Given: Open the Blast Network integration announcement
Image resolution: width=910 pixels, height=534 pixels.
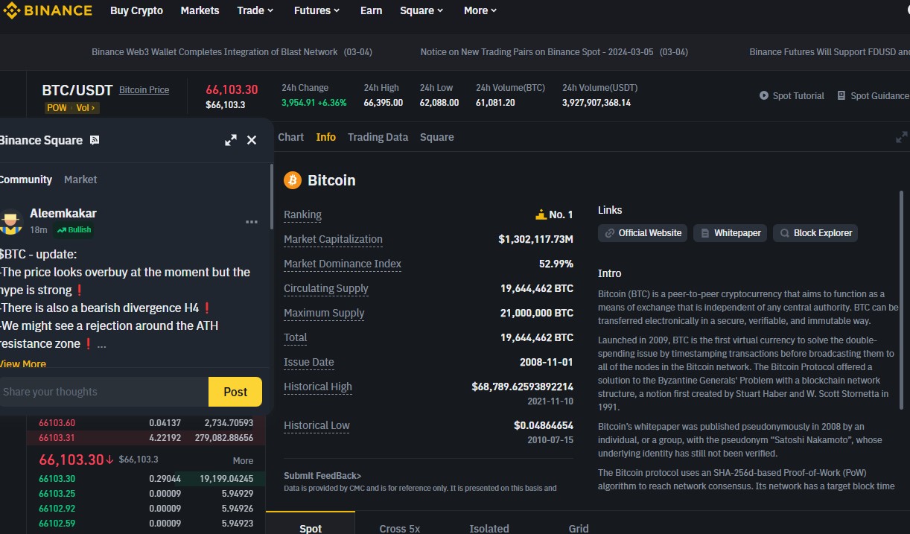Looking at the screenshot, I should pyautogui.click(x=232, y=52).
